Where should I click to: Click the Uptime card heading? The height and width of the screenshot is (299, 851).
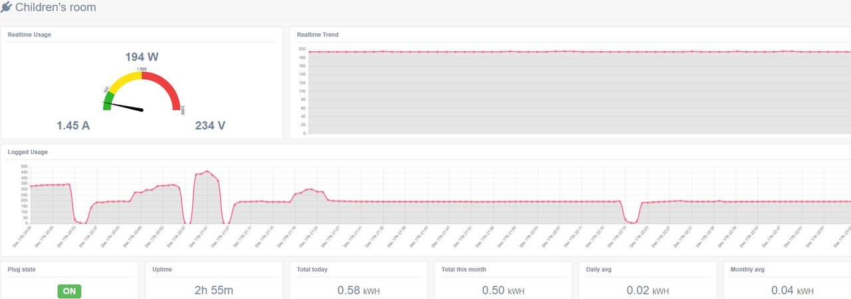coord(163,270)
